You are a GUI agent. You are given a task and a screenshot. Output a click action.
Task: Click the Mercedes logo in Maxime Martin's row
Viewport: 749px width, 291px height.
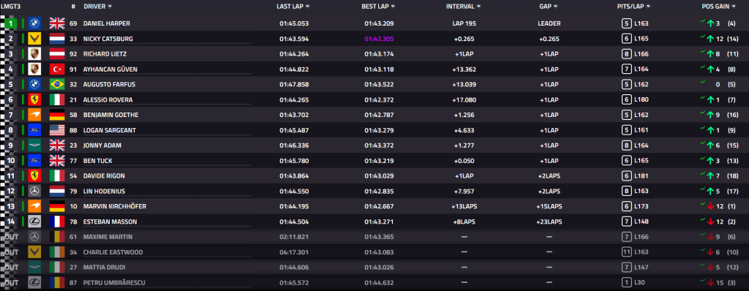click(x=34, y=237)
